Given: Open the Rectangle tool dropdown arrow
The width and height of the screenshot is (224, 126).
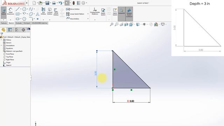Looking at the screenshot, I should [x=21, y=14].
